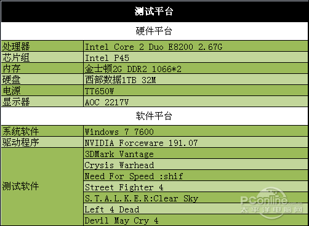Click the Intel Core 2 Duo E8200 cell
Screen dimensions: 309x226
(196, 46)
